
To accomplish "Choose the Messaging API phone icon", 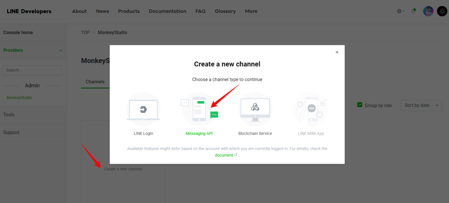I will tap(199, 110).
